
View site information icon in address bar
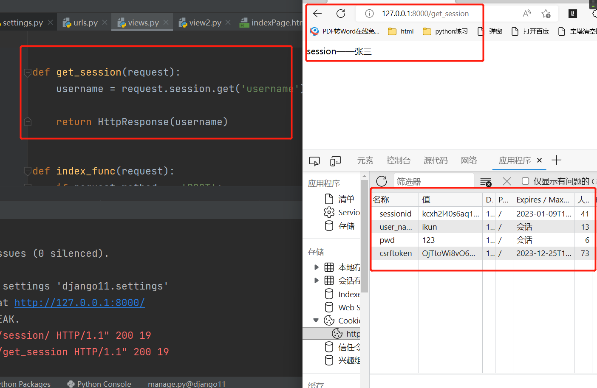coord(369,14)
